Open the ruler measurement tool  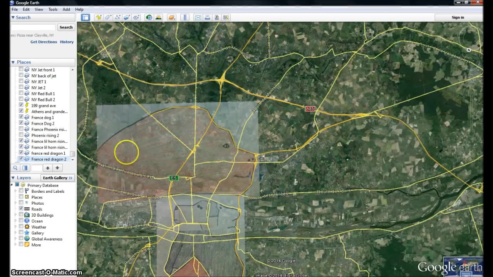pyautogui.click(x=185, y=17)
